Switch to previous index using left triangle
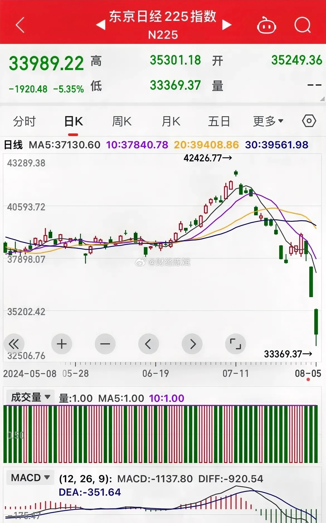The image size is (326, 523). point(101,25)
